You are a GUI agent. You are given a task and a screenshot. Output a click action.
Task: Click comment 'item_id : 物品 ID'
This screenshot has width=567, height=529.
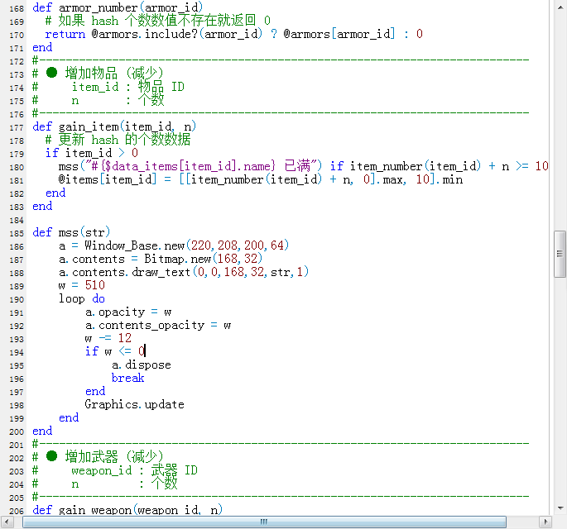(128, 87)
